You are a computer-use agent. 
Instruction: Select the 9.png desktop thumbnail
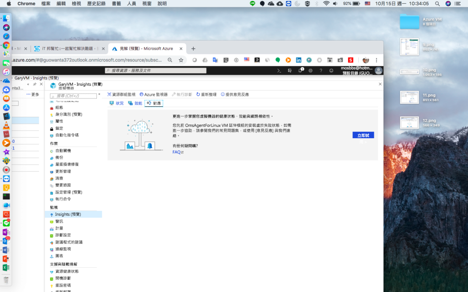[409, 47]
